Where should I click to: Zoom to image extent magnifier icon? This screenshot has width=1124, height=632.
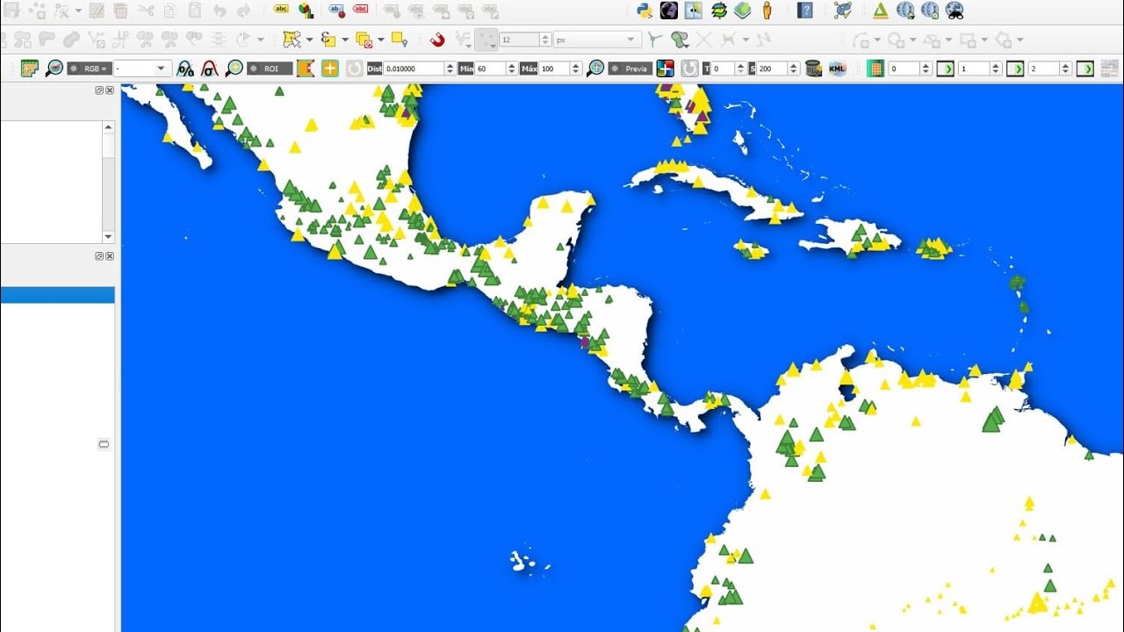54,68
